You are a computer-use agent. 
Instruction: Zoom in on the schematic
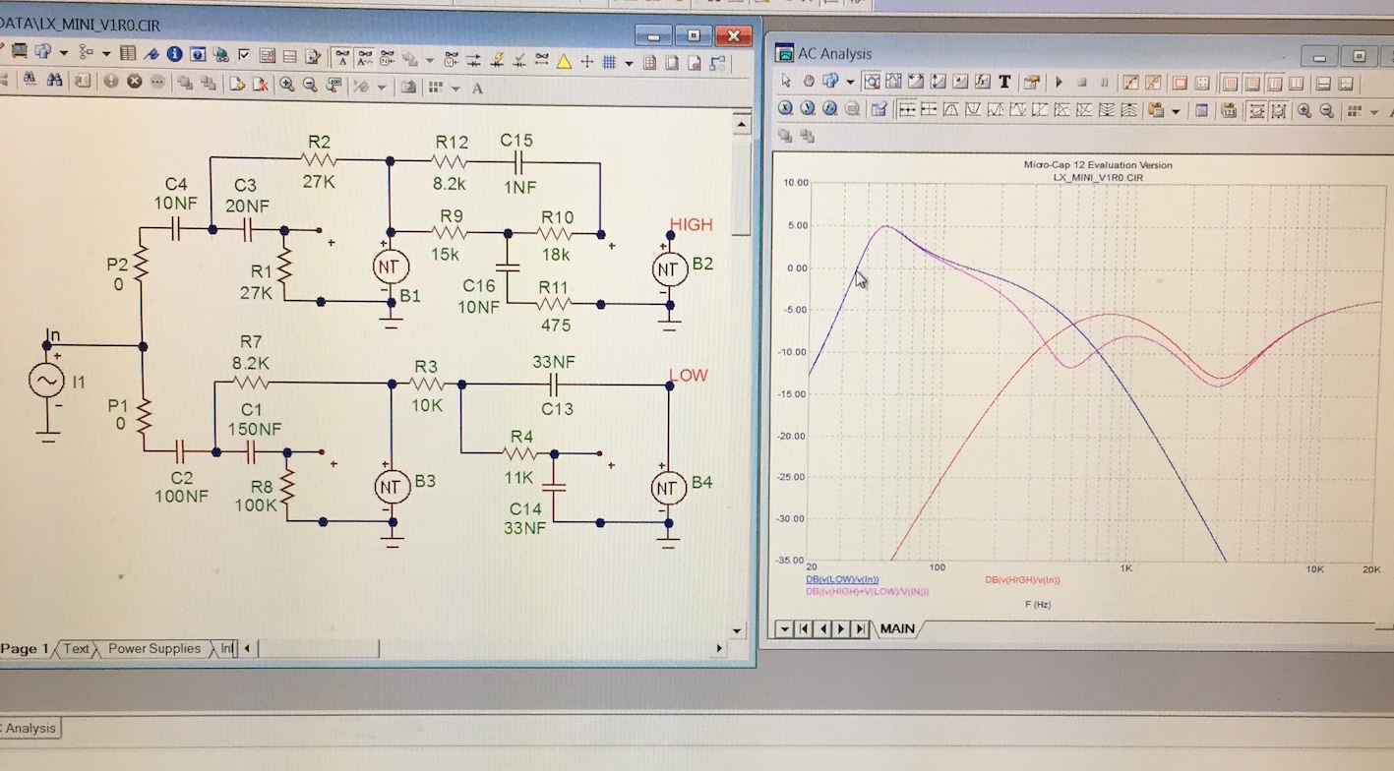point(287,84)
